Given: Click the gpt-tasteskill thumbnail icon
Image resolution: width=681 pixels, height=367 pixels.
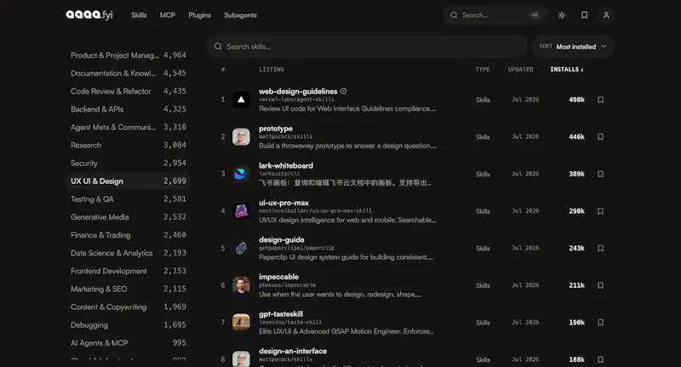Looking at the screenshot, I should (x=241, y=322).
